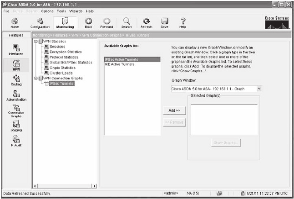This screenshot has height=199, width=294.
Task: Open the greyed Rules menu
Action: tap(18, 11)
